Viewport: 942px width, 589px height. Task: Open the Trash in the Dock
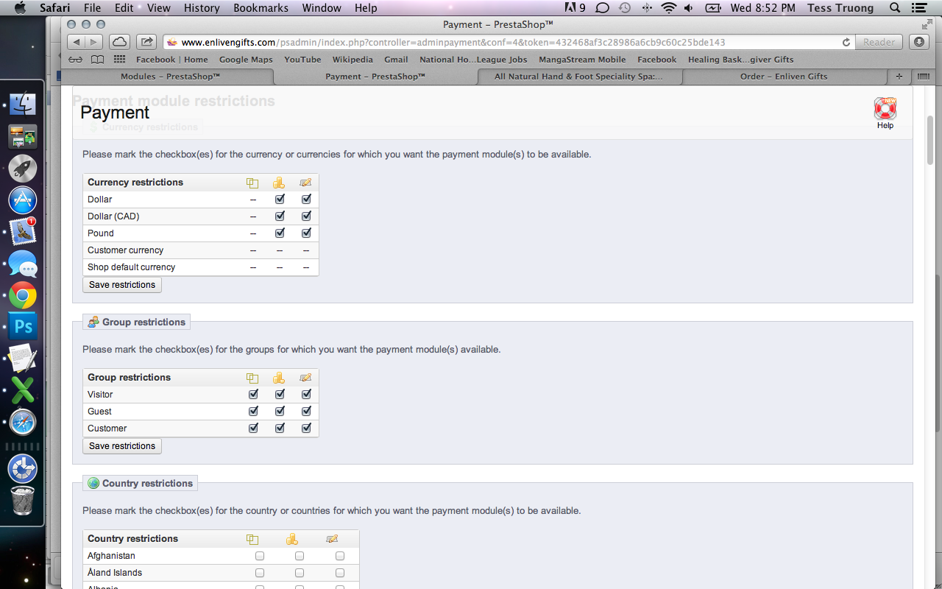[x=23, y=501]
